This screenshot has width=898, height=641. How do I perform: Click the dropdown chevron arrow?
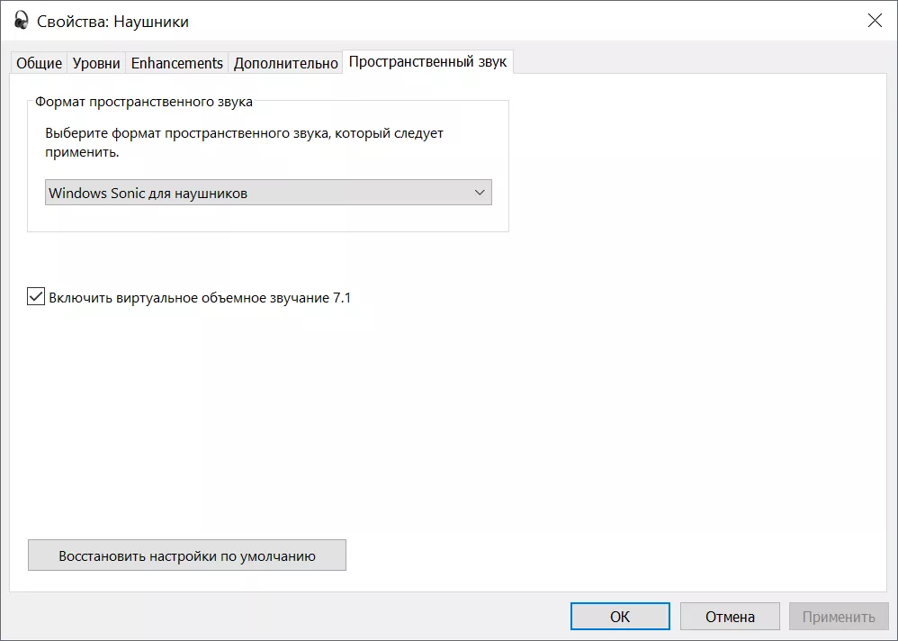pyautogui.click(x=480, y=192)
